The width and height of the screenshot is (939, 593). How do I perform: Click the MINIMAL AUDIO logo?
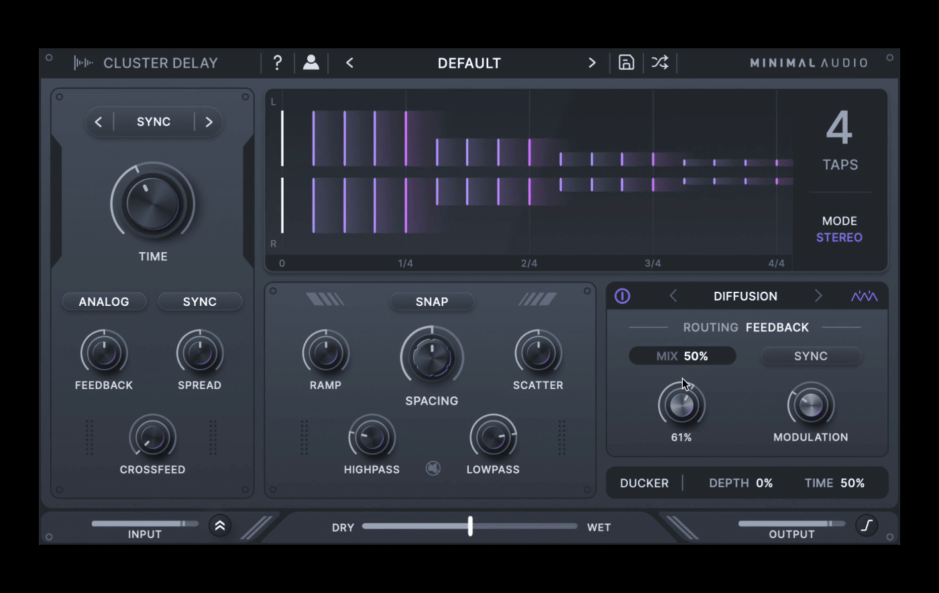click(809, 63)
